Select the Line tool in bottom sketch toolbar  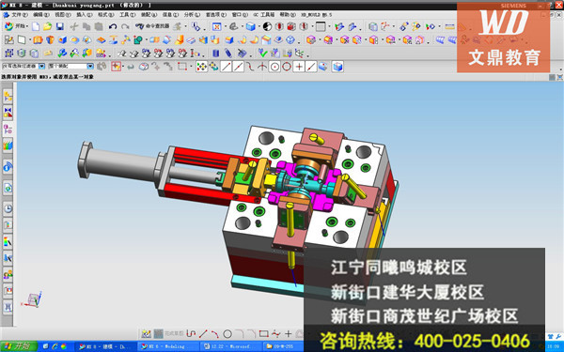[x=203, y=334]
